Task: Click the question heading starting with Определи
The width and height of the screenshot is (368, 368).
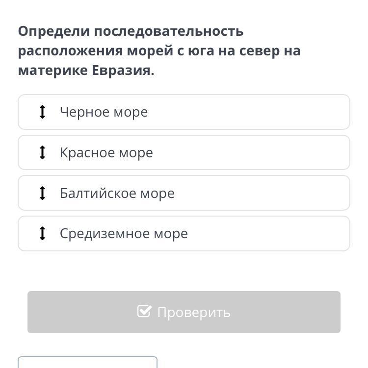Action: [159, 50]
